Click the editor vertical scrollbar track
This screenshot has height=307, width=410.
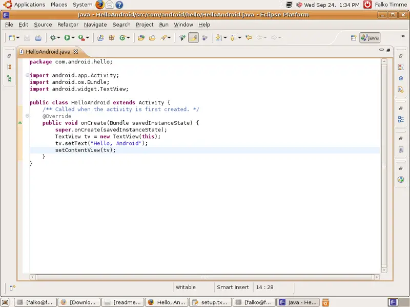[384, 166]
